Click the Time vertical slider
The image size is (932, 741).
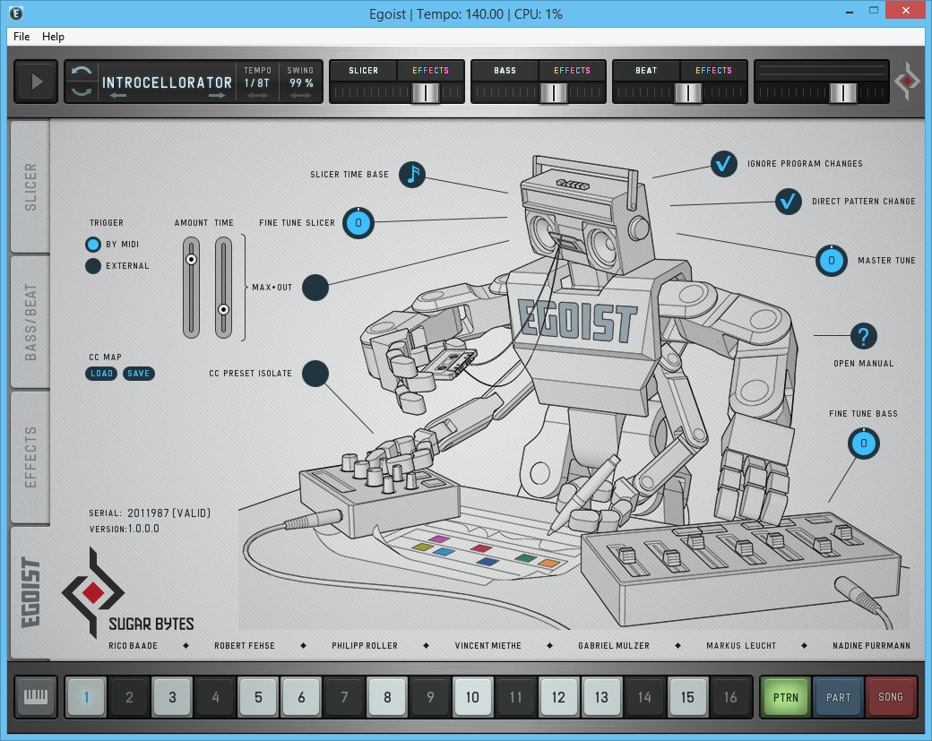point(223,288)
